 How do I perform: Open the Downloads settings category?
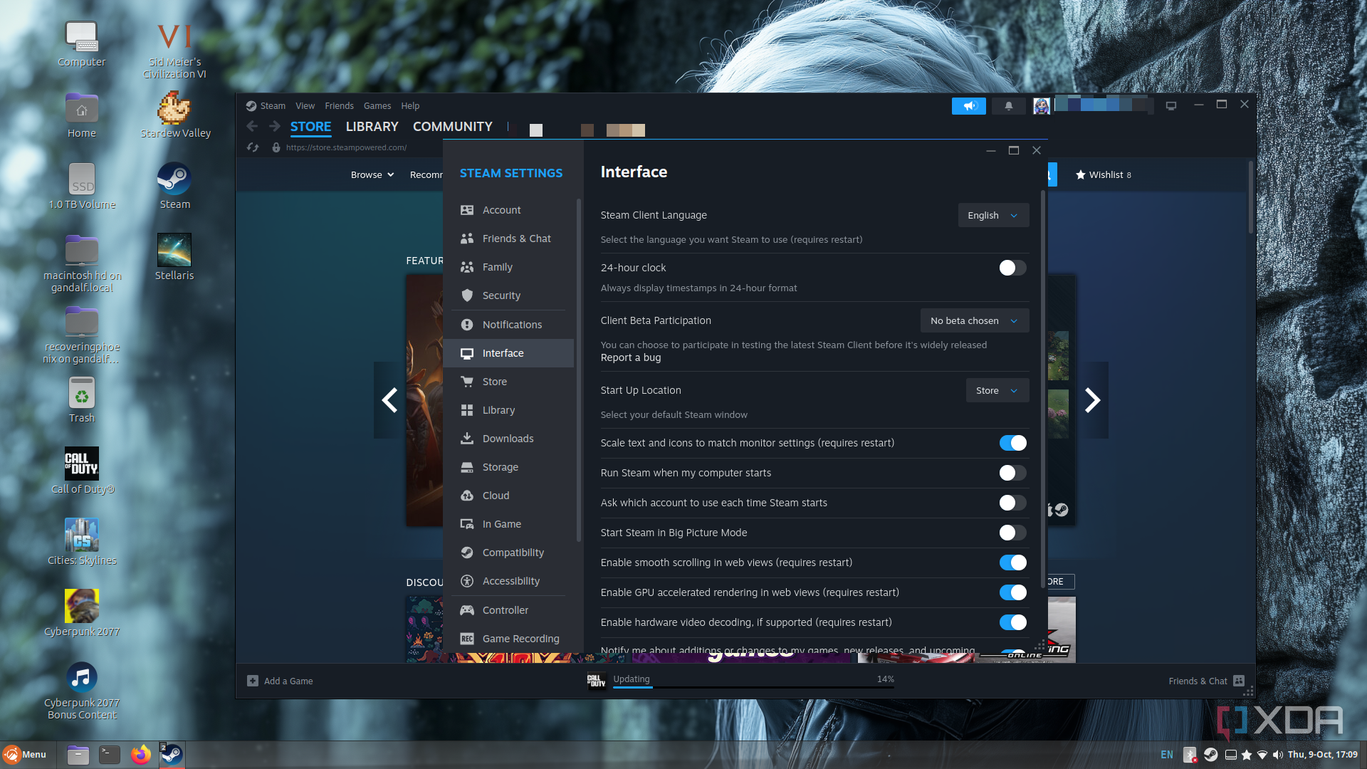[x=508, y=439]
